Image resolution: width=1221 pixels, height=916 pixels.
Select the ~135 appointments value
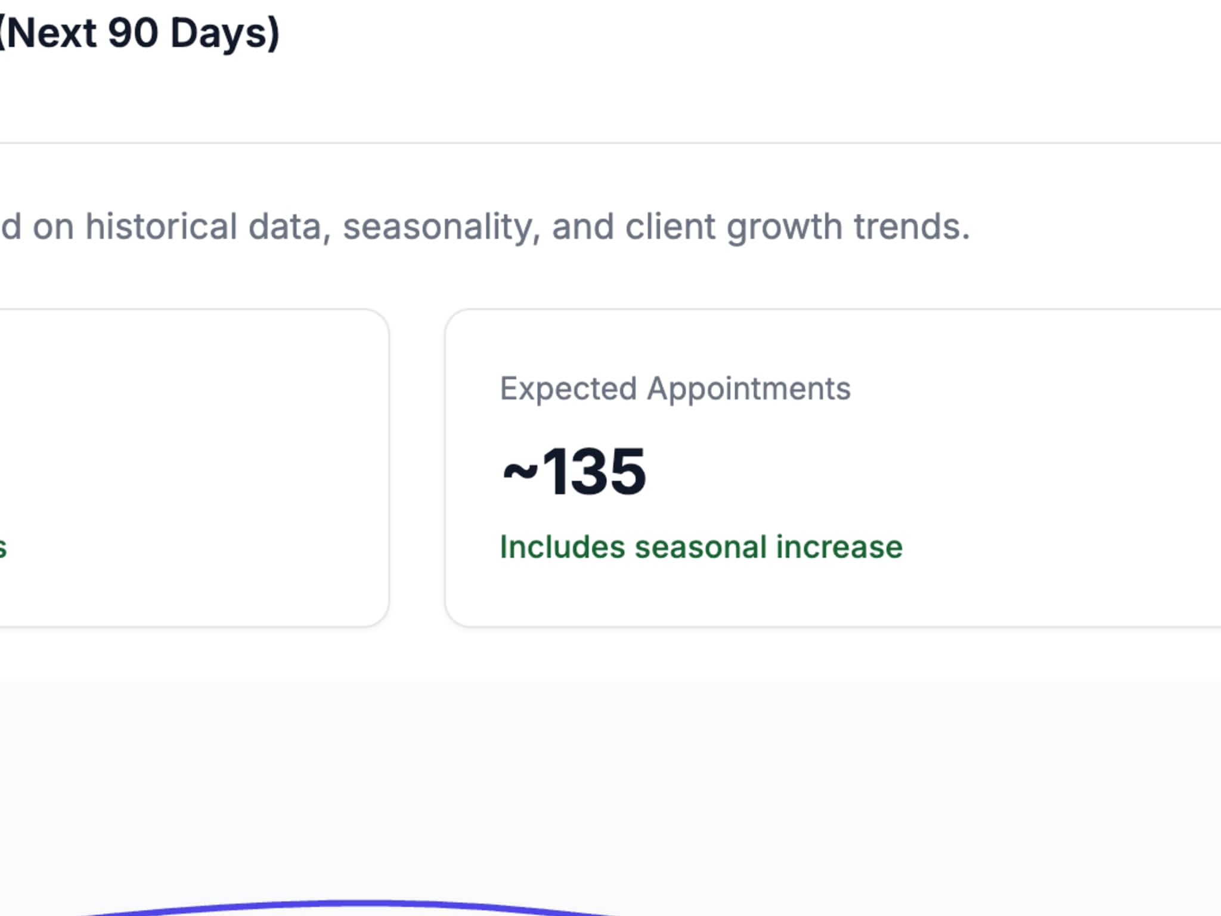pyautogui.click(x=594, y=472)
